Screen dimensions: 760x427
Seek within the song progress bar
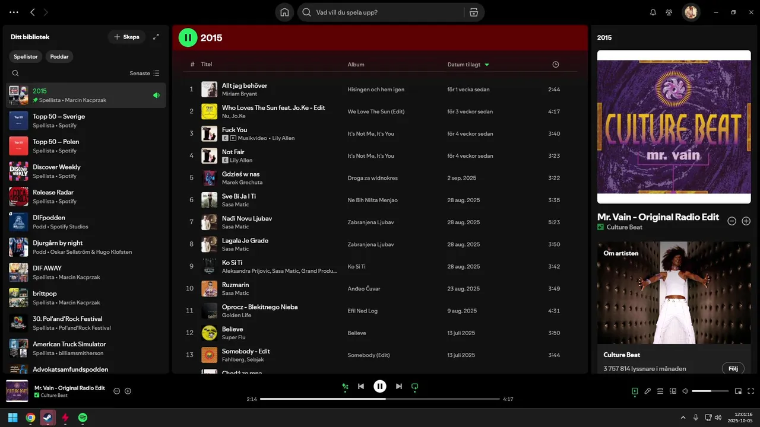coord(380,399)
